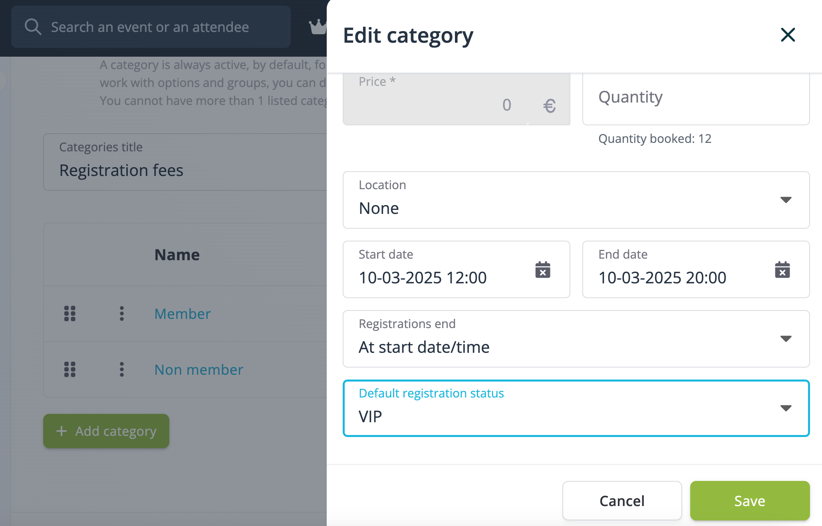Click the event search box
The width and height of the screenshot is (822, 526).
[x=151, y=27]
